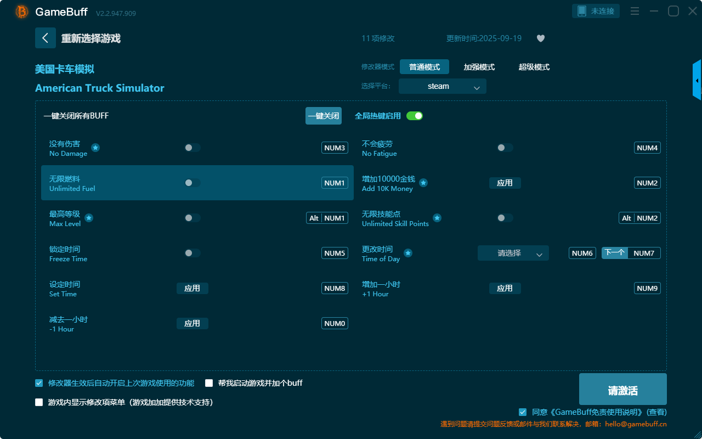Switch to the 超级模式 tab

coord(534,67)
